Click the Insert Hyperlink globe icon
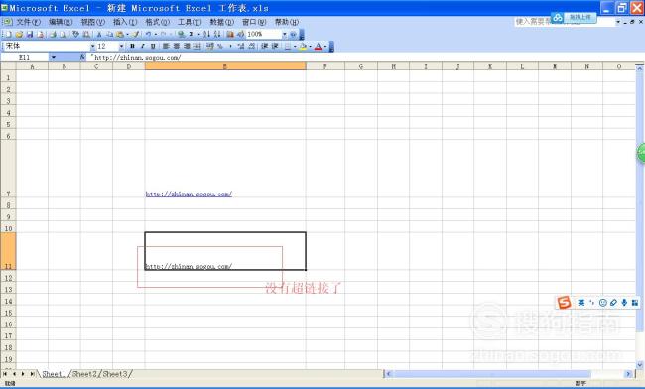 [x=182, y=34]
